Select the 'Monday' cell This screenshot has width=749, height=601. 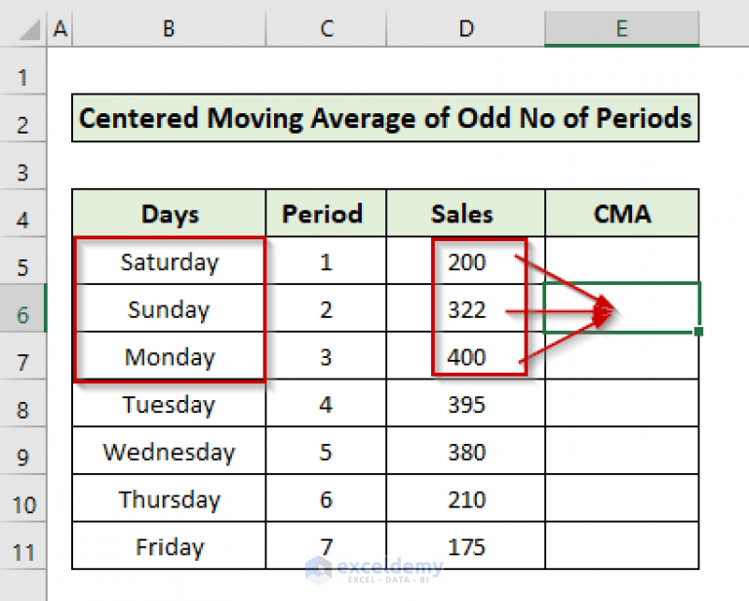(x=169, y=355)
